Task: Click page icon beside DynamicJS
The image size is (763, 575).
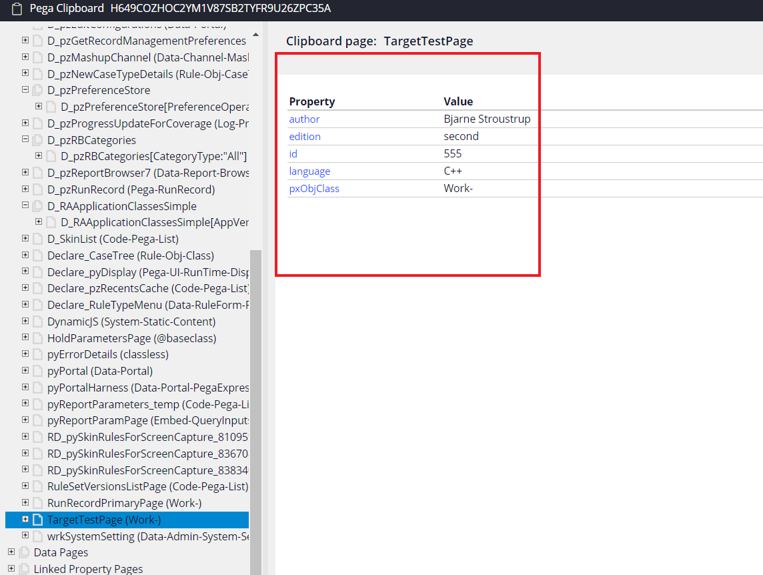Action: tap(37, 322)
